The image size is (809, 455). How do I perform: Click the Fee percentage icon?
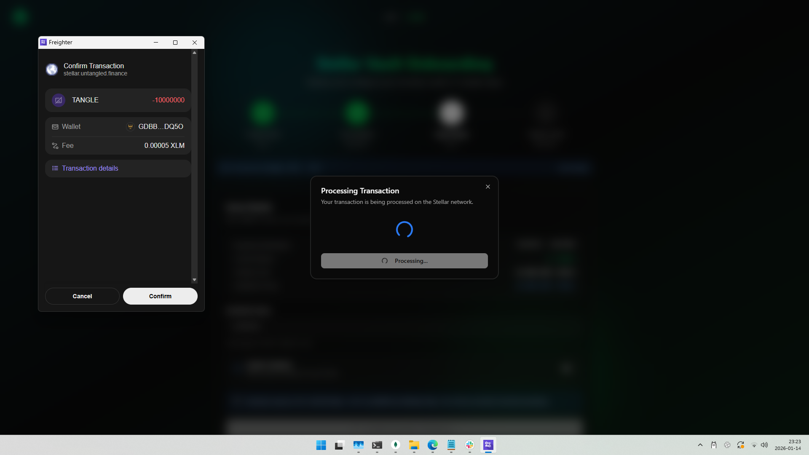(55, 145)
